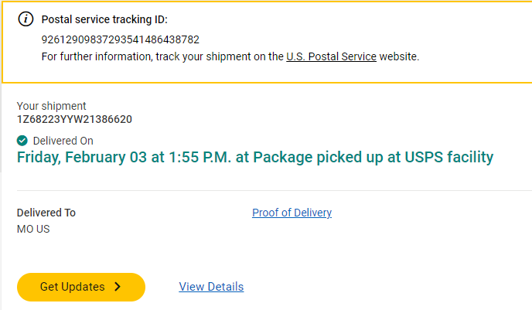Click the 'Your shipment' label

pyautogui.click(x=52, y=106)
